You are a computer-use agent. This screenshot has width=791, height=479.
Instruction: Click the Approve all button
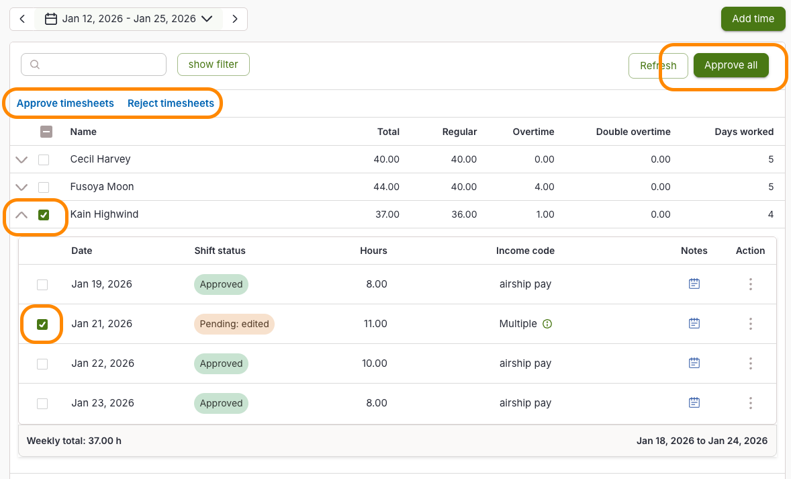[731, 65]
